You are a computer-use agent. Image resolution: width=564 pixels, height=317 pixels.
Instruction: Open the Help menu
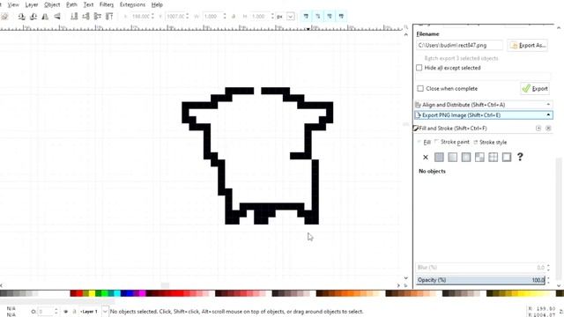pyautogui.click(x=157, y=4)
